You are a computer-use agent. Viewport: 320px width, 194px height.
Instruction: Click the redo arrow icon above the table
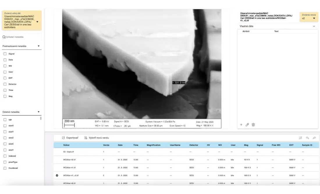314,138
